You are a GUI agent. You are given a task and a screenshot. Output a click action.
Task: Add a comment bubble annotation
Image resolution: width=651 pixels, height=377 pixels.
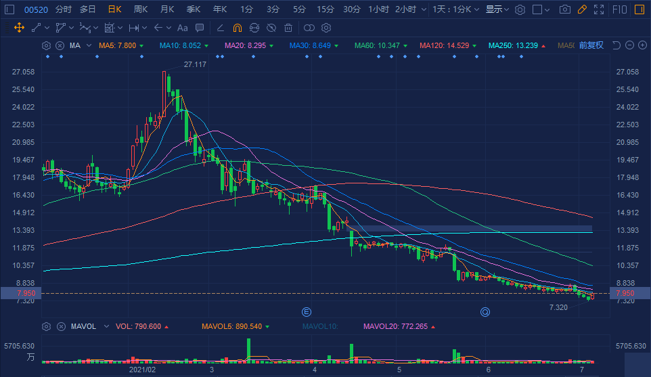200,28
